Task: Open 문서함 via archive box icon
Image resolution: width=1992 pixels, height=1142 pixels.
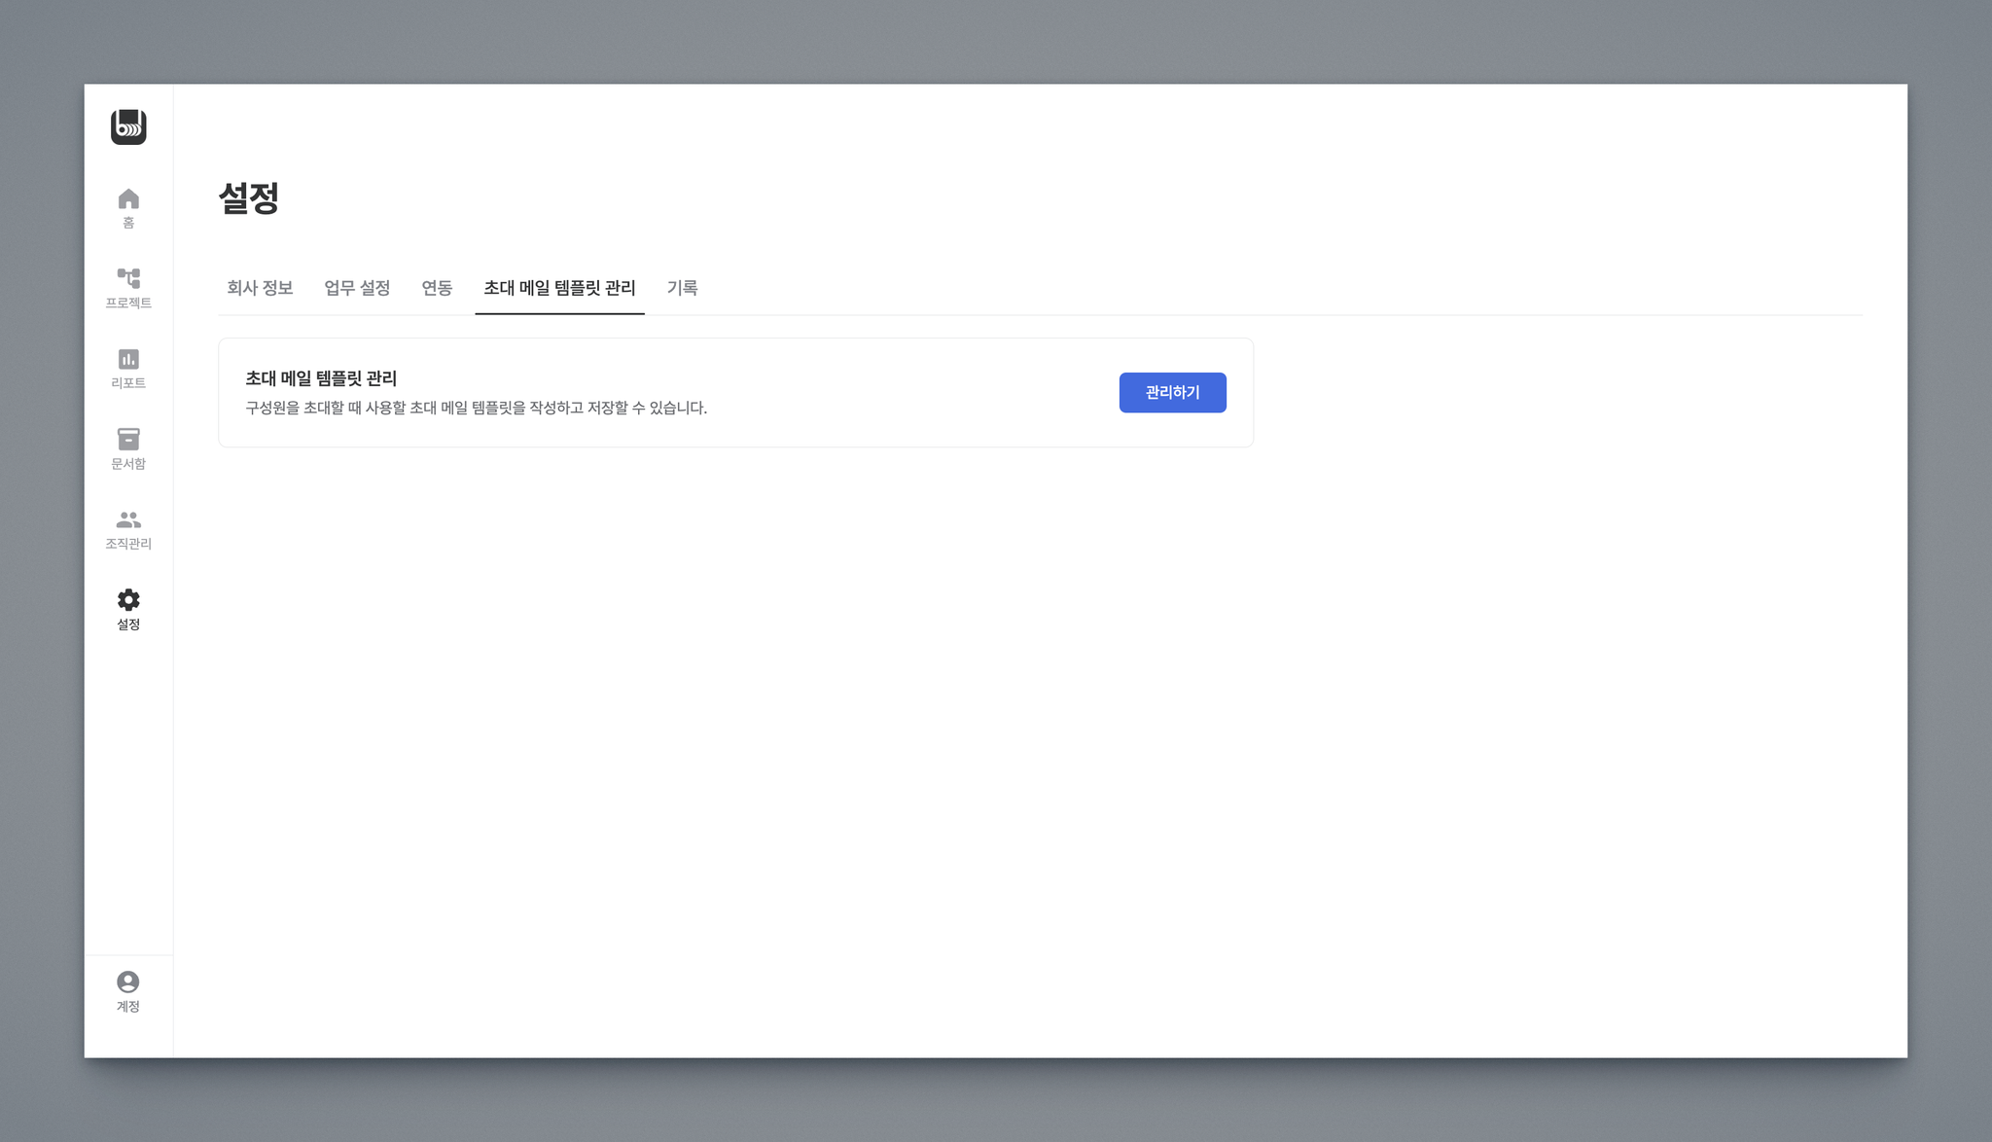Action: pos(128,439)
